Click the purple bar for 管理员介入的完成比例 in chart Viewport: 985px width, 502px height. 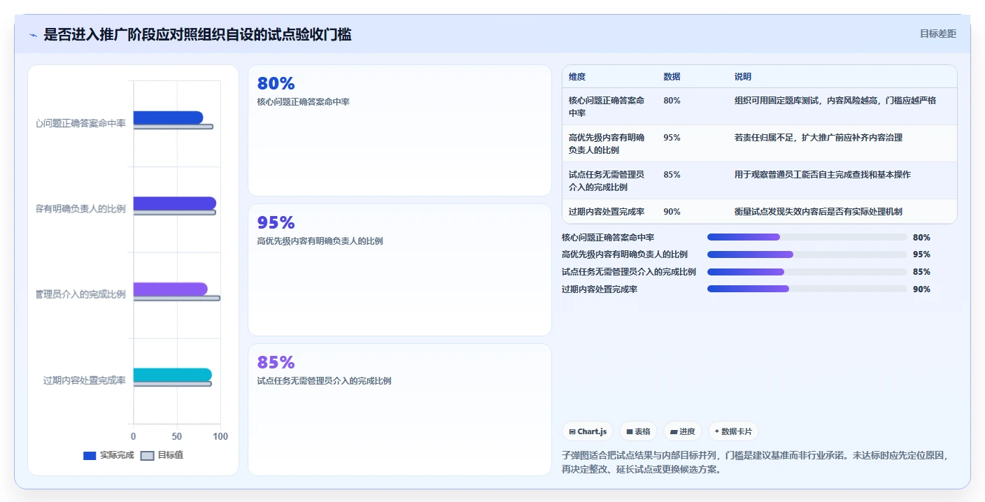click(170, 289)
